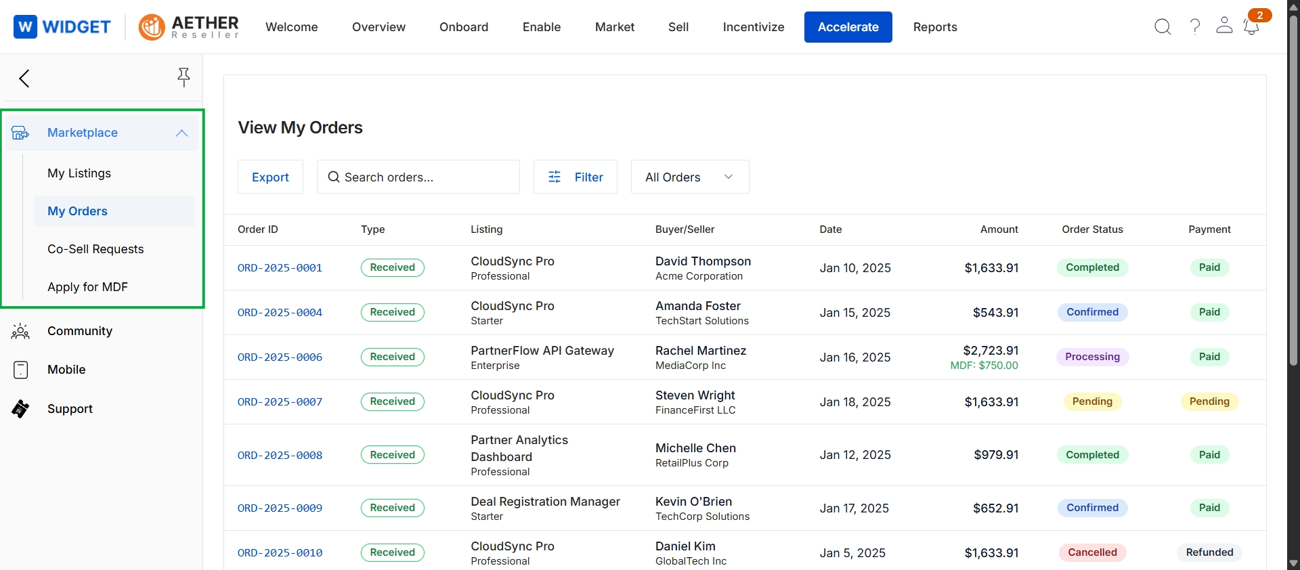Open order ORD-2025-0008
This screenshot has height=570, width=1300.
tap(280, 456)
